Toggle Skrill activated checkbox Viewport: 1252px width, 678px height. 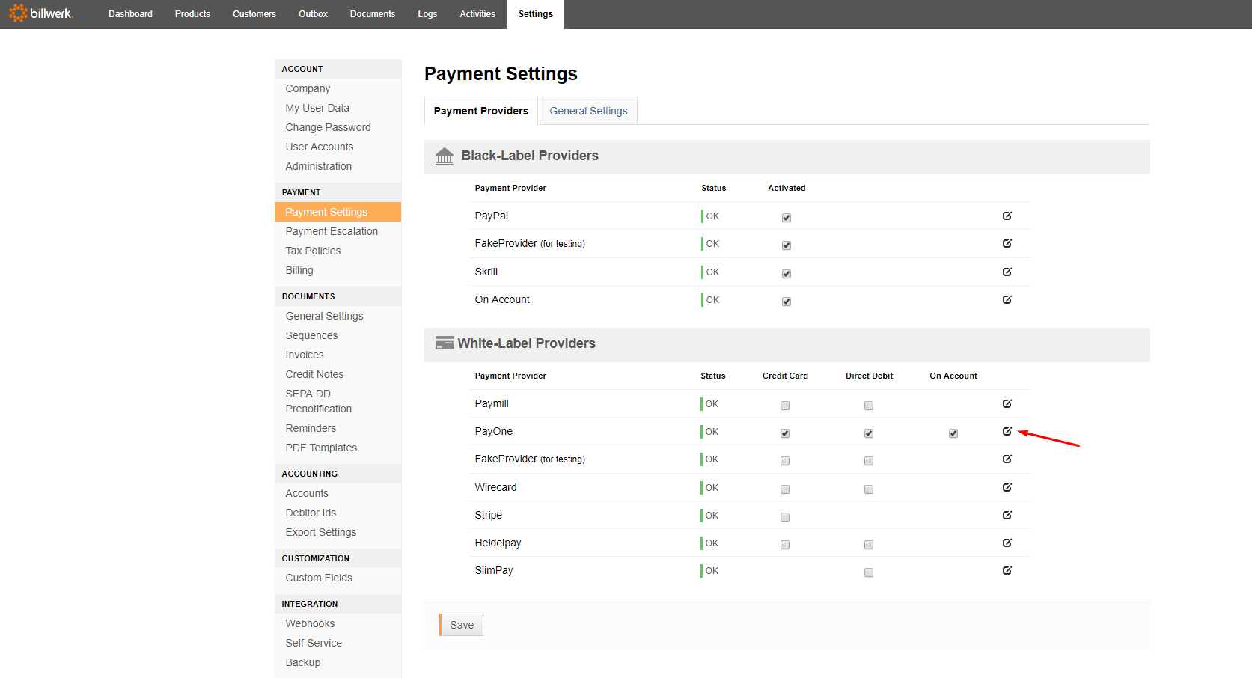tap(787, 274)
